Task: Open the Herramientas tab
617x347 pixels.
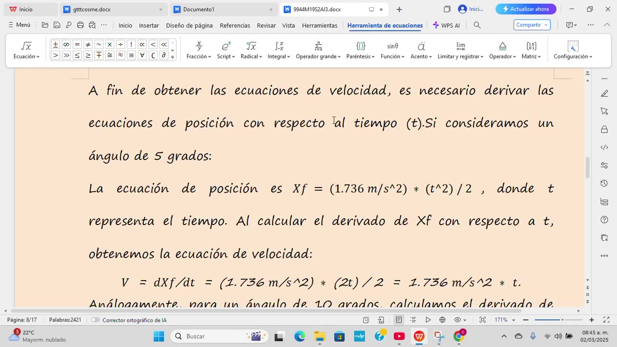Action: point(320,26)
